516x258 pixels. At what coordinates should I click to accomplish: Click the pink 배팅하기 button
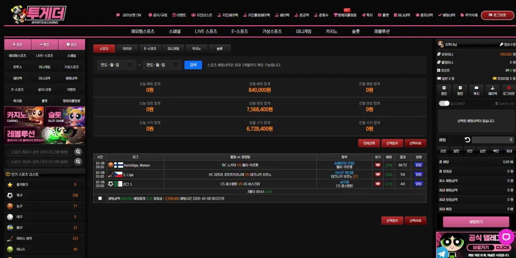(476, 222)
